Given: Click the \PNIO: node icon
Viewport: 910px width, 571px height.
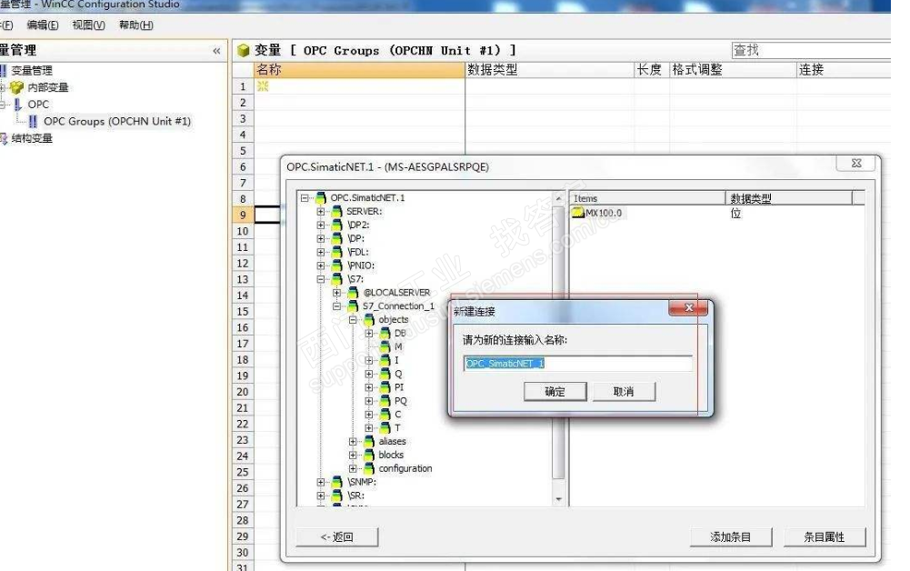Looking at the screenshot, I should pos(337,265).
